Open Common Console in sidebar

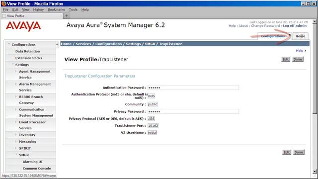37,169
